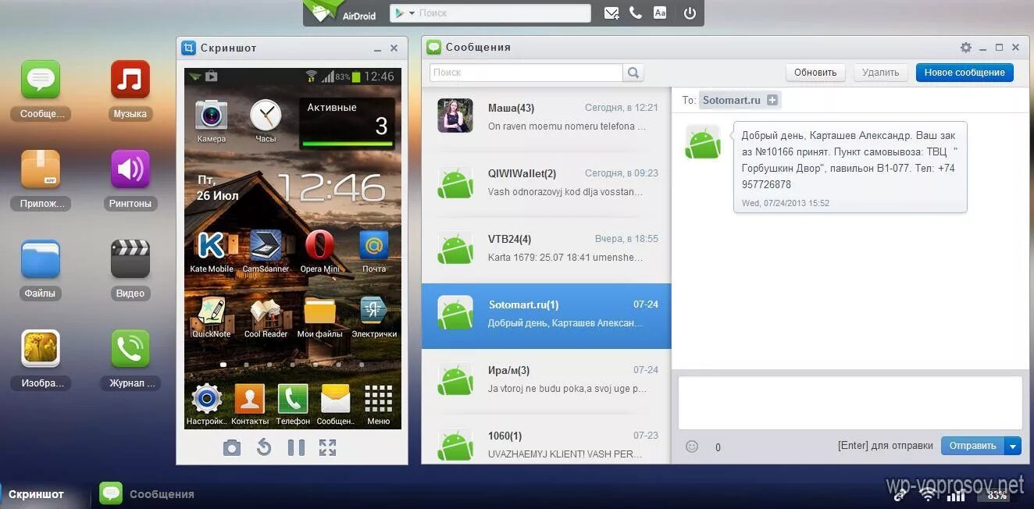Screen dimensions: 1034x509
Task: Click the phone call icon in AirDroid top bar
Action: 636,13
